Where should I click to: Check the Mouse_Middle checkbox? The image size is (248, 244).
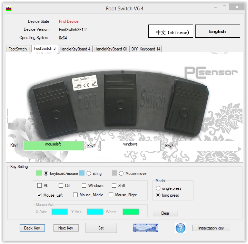pyautogui.click(x=75, y=195)
